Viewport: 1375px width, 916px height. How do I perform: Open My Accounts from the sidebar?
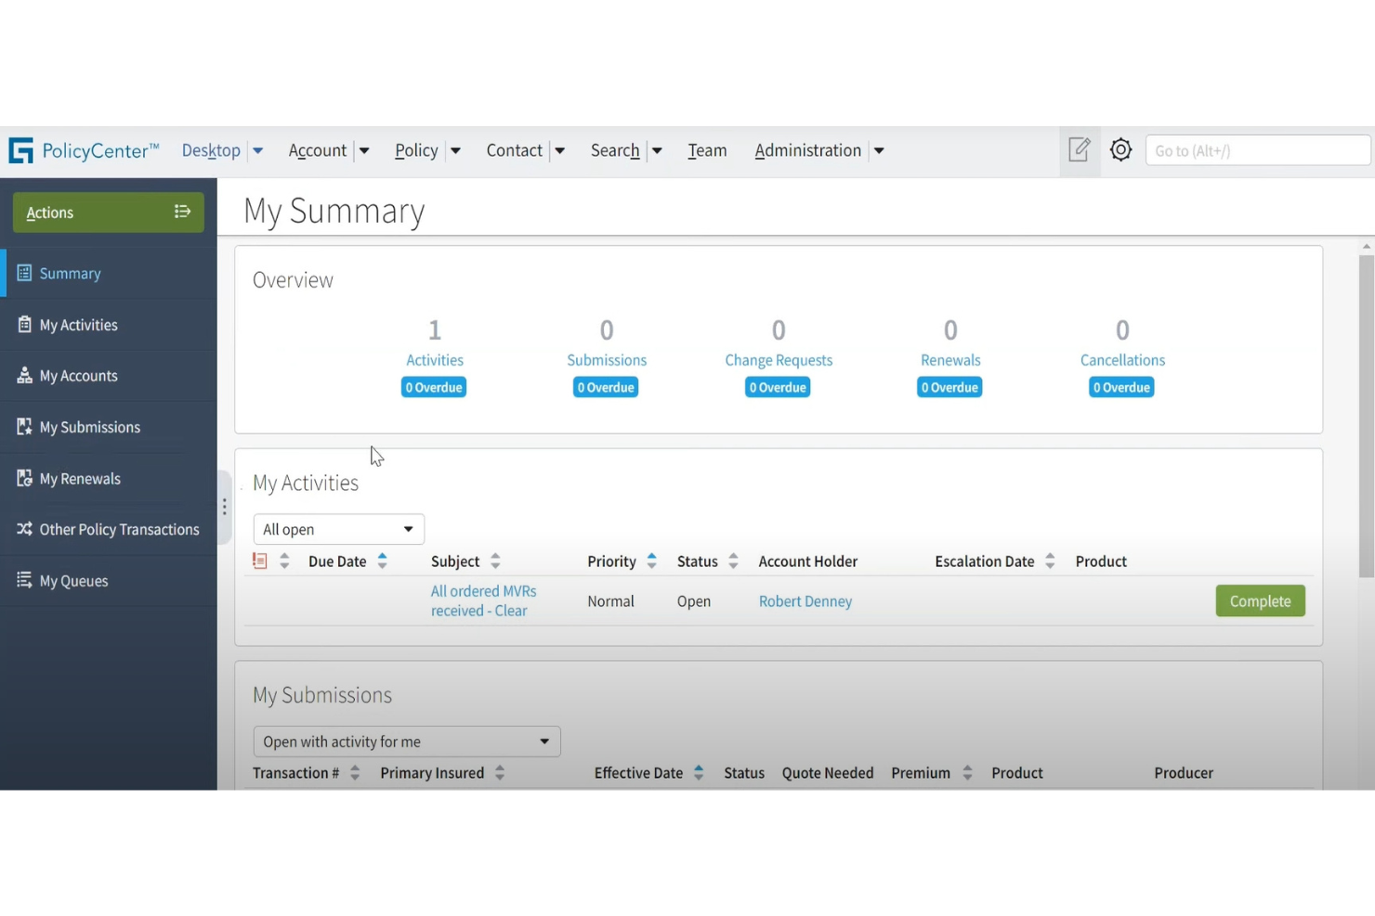[24, 375]
